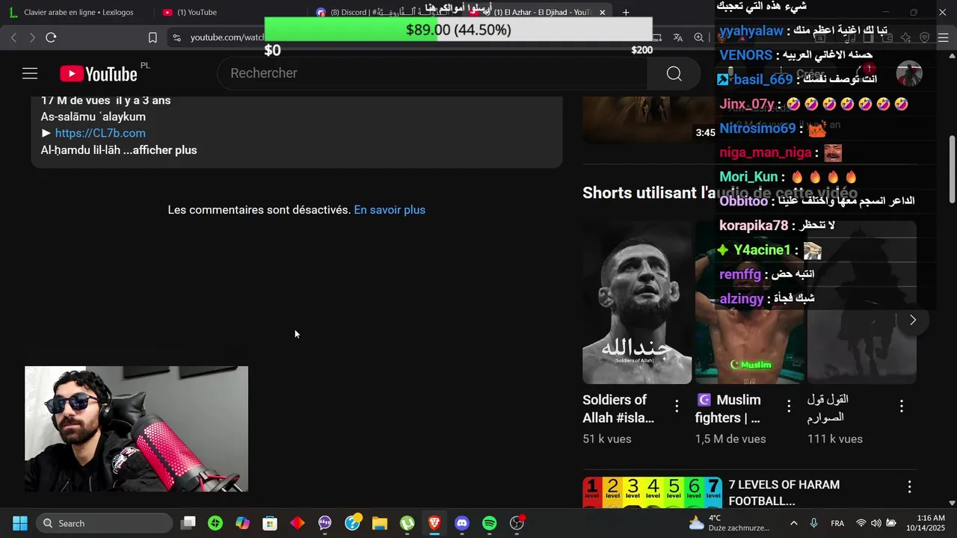Click the En savoir plus link
The height and width of the screenshot is (538, 957).
390,210
